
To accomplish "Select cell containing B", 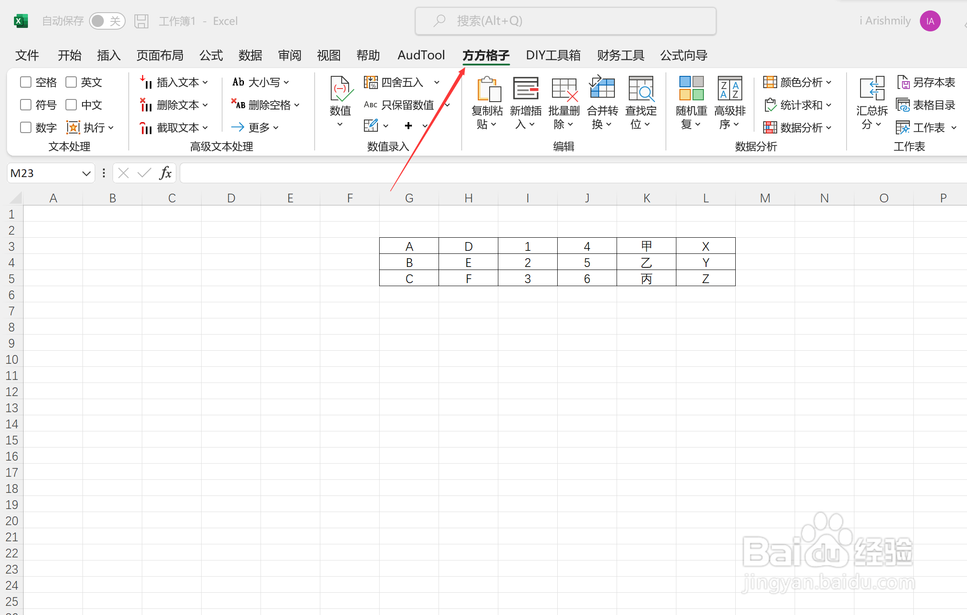I will tap(409, 262).
